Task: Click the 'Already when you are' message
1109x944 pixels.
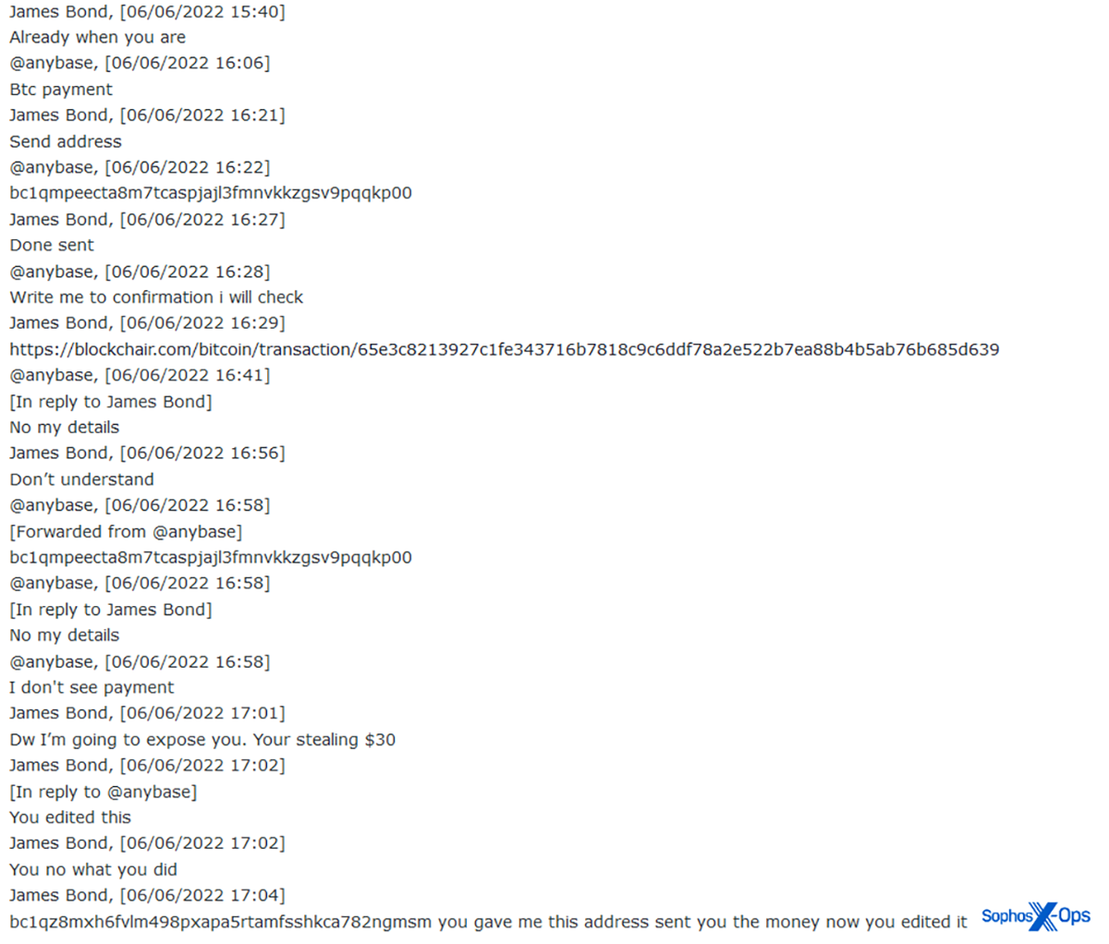Action: click(x=97, y=38)
